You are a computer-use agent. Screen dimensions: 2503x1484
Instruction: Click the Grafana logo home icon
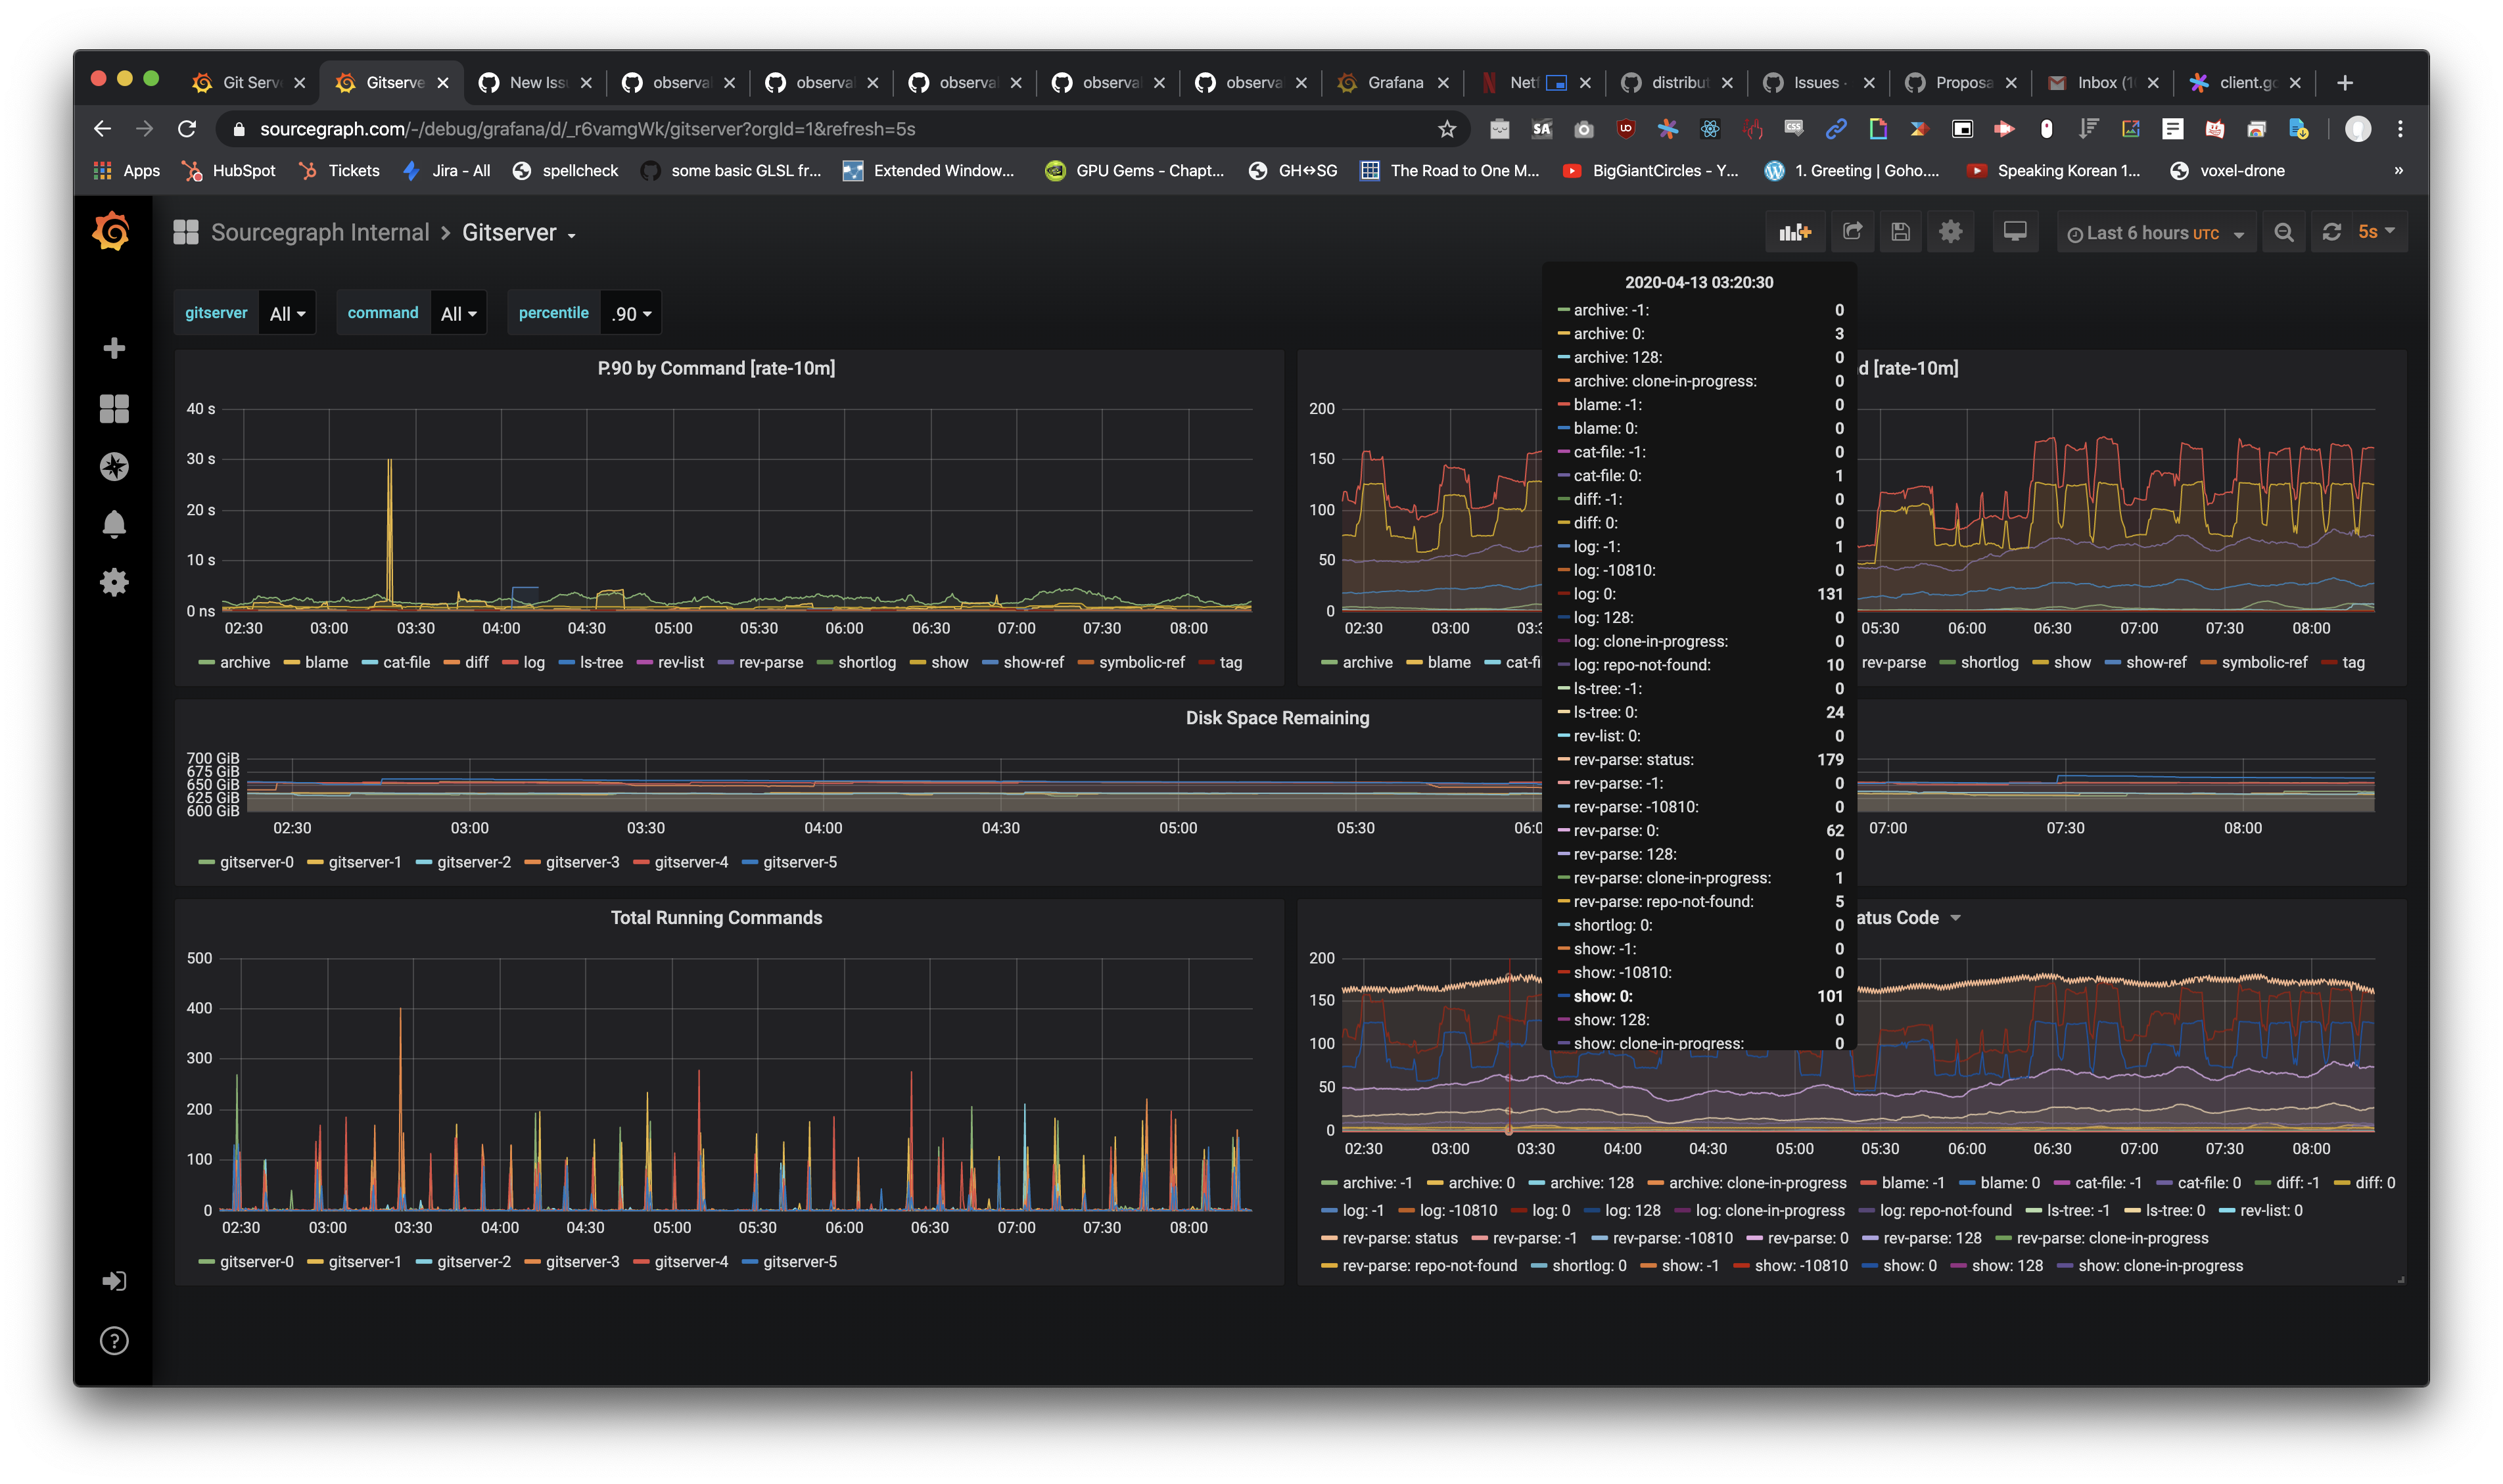click(112, 232)
